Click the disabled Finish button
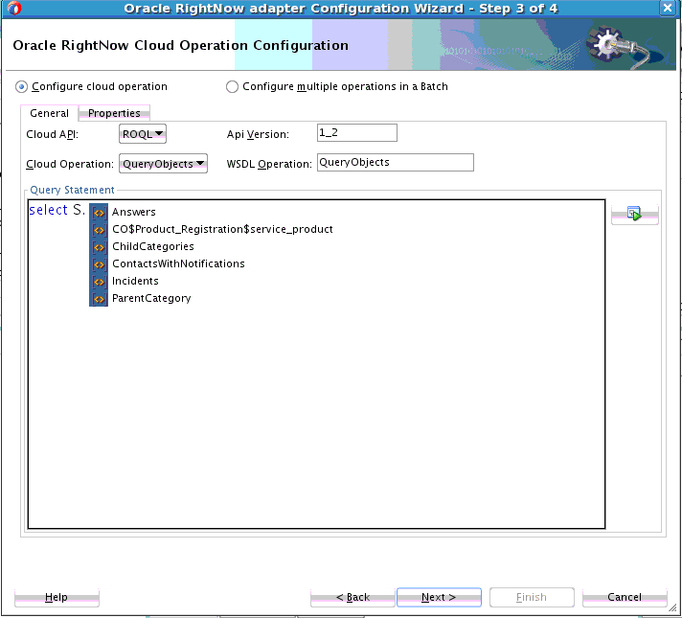The width and height of the screenshot is (682, 618). coord(532,597)
